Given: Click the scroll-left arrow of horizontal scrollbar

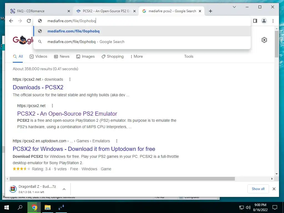Looking at the screenshot, I should pyautogui.click(x=7, y=179).
